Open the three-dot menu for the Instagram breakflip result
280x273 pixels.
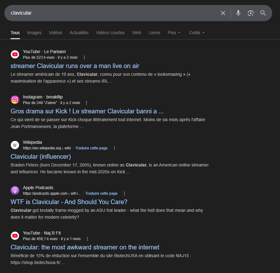tap(86, 103)
